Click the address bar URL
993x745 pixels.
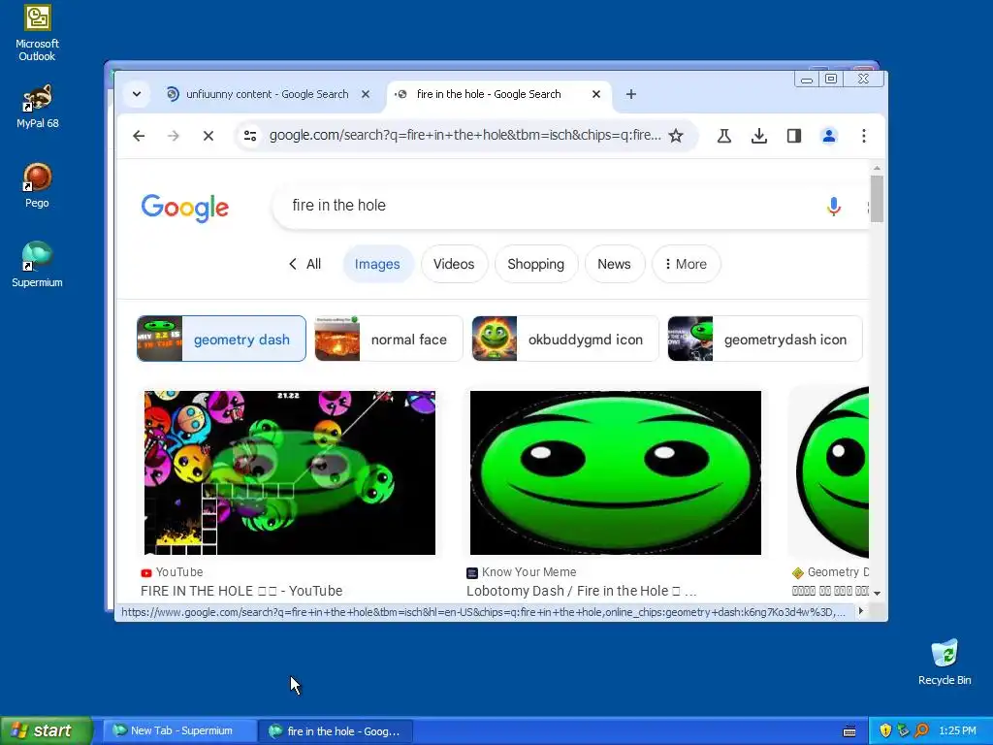coord(464,136)
